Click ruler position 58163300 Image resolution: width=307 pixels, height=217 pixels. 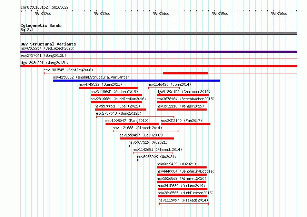tap(102, 14)
